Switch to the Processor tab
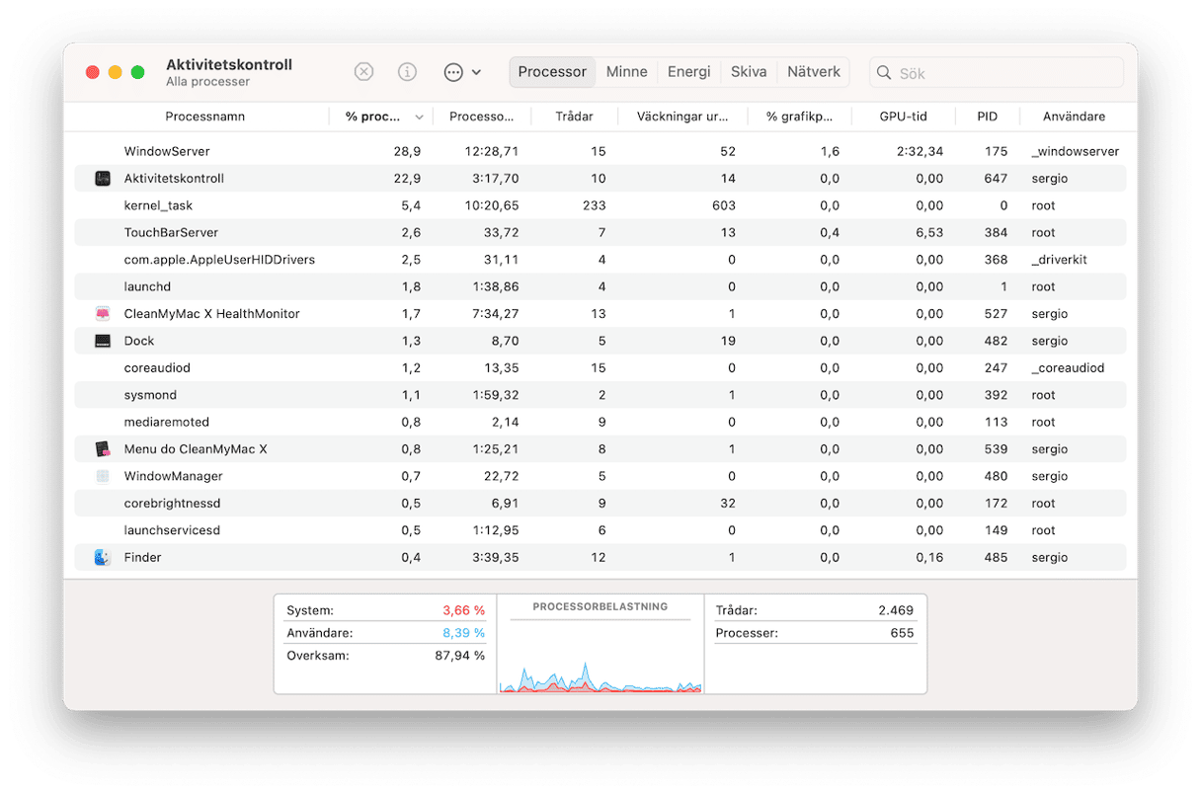The image size is (1201, 794). tap(552, 72)
